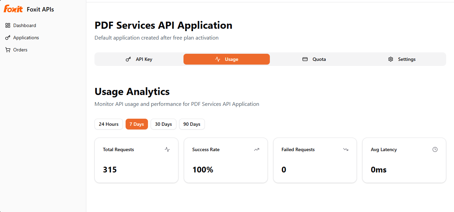Click the PDF Services API Application heading
Viewport: 454px width, 212px height.
[164, 25]
